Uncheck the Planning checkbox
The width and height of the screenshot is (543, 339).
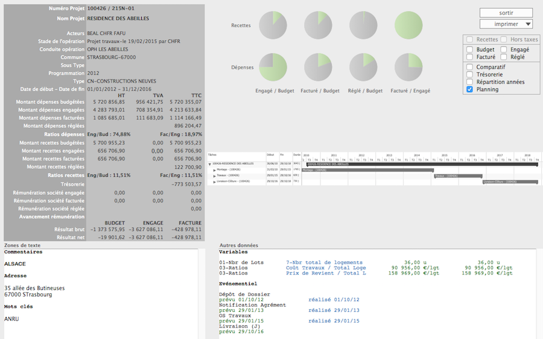tap(469, 89)
